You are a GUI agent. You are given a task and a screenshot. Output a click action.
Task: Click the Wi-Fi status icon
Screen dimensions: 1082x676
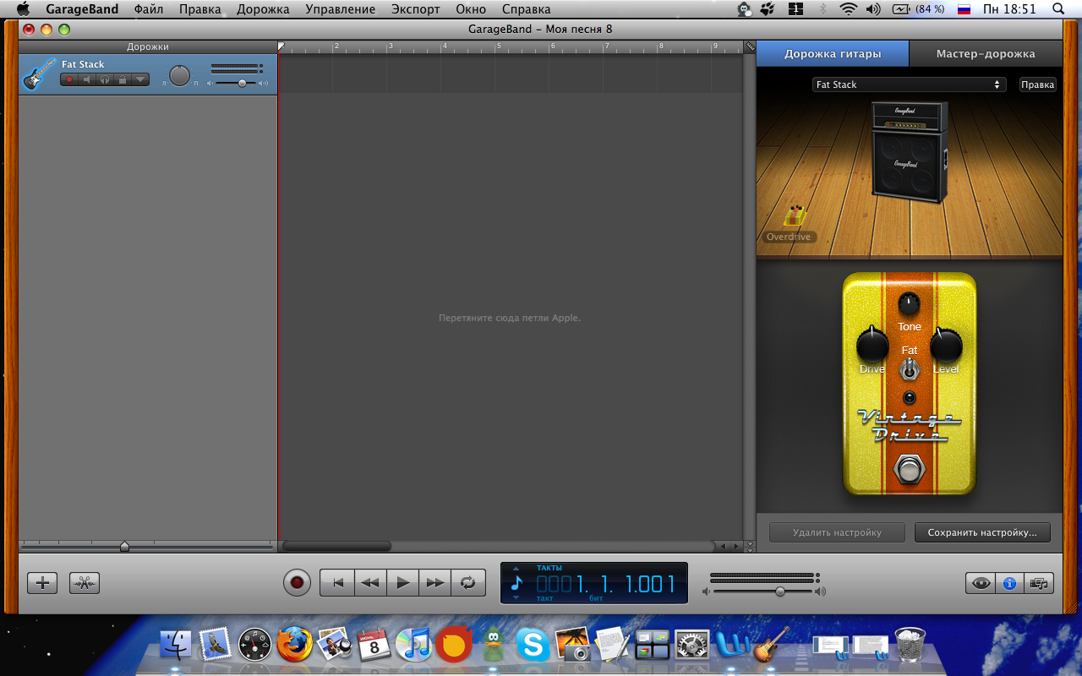(848, 9)
